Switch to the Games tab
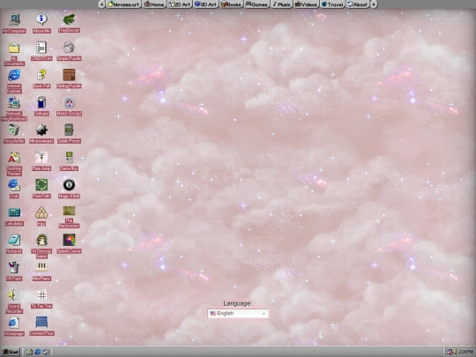Screen dimensions: 476x357 (x=257, y=4)
